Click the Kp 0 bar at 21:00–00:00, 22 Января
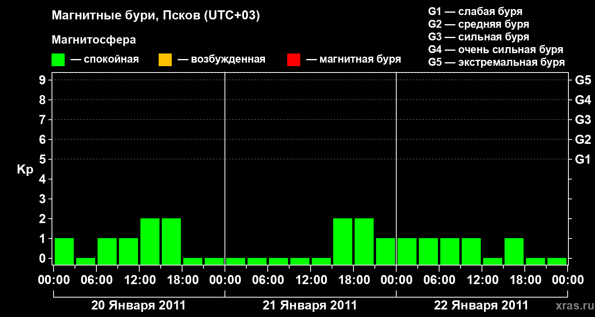 (557, 261)
